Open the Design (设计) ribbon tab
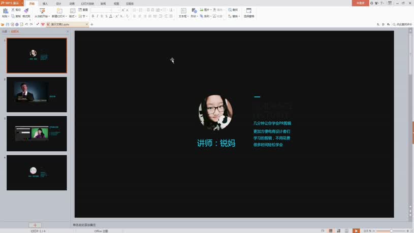The image size is (414, 233). [x=58, y=4]
